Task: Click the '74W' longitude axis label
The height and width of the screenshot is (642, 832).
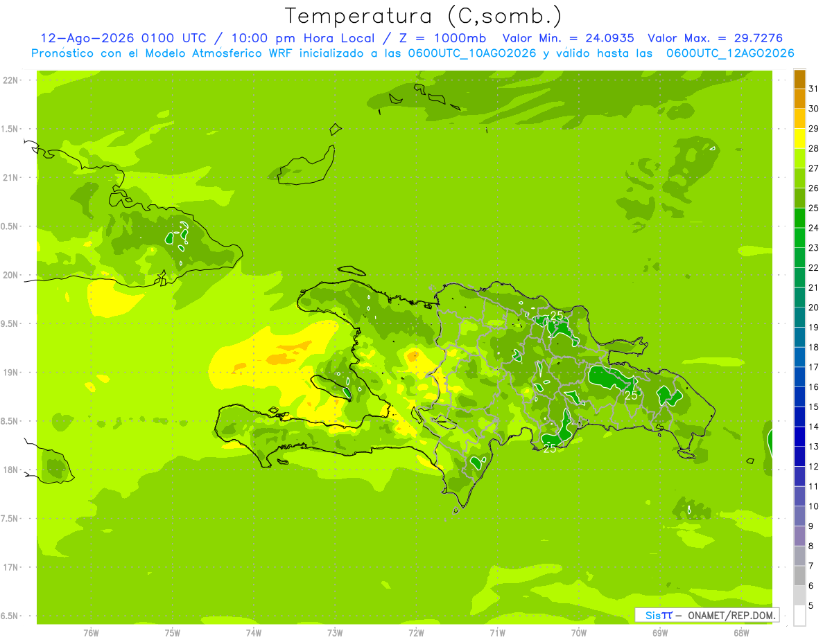Action: 254,633
